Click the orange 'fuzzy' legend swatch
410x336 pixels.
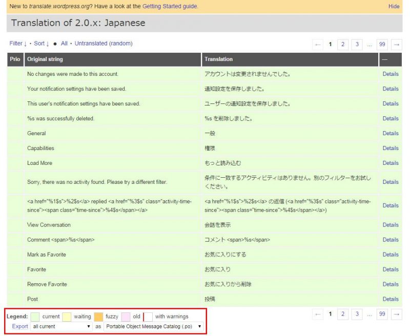pos(98,317)
